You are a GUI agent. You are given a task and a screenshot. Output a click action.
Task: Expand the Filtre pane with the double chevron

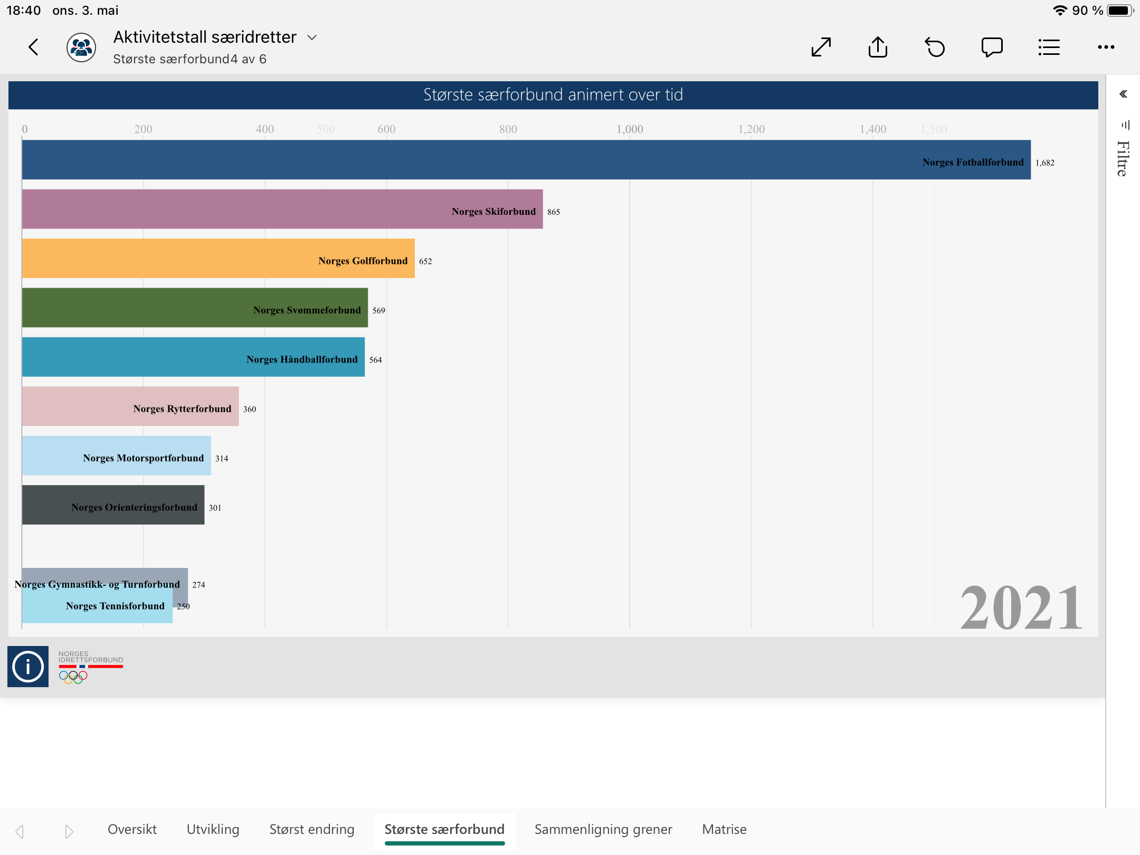click(x=1123, y=94)
